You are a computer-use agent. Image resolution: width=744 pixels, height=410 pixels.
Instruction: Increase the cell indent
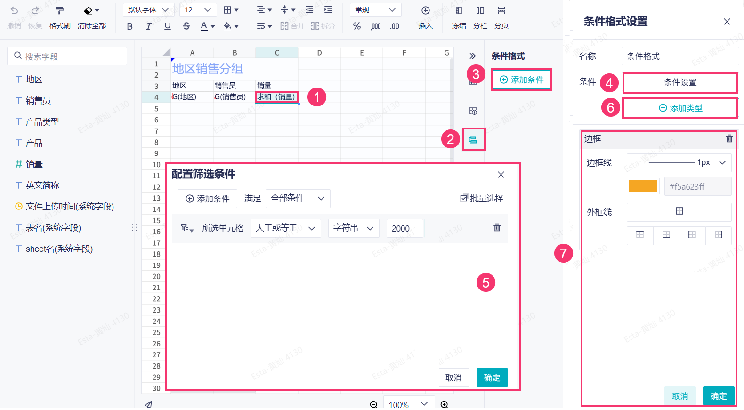(328, 10)
